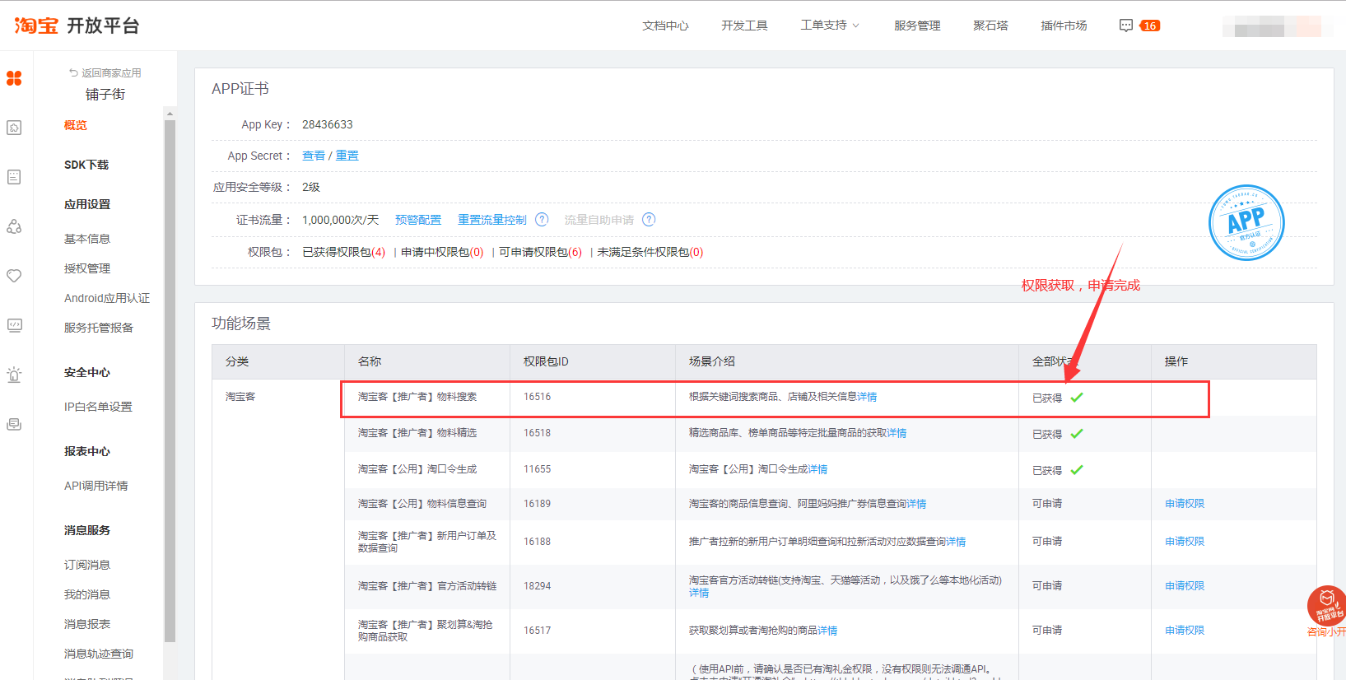Open the orange four-petal apps icon in sidebar
The image size is (1346, 680).
point(14,78)
